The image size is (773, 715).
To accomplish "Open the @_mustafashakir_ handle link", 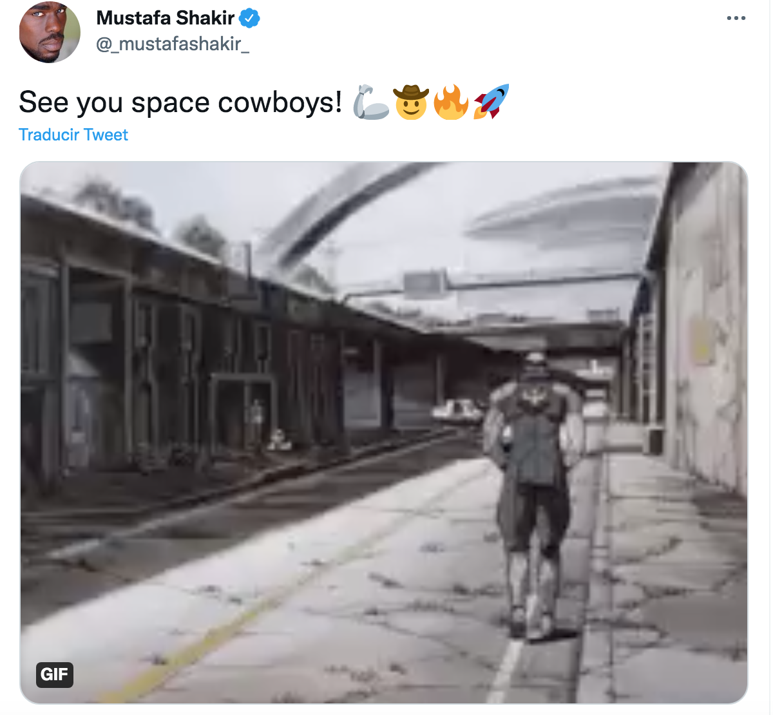I will [x=173, y=44].
